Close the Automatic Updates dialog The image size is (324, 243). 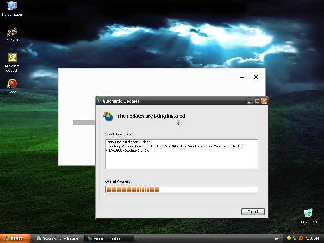[x=264, y=101]
